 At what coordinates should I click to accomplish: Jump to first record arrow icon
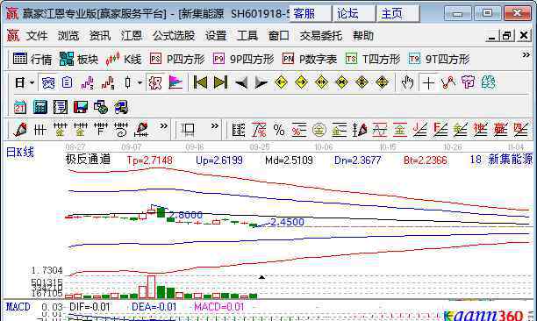coord(200,82)
